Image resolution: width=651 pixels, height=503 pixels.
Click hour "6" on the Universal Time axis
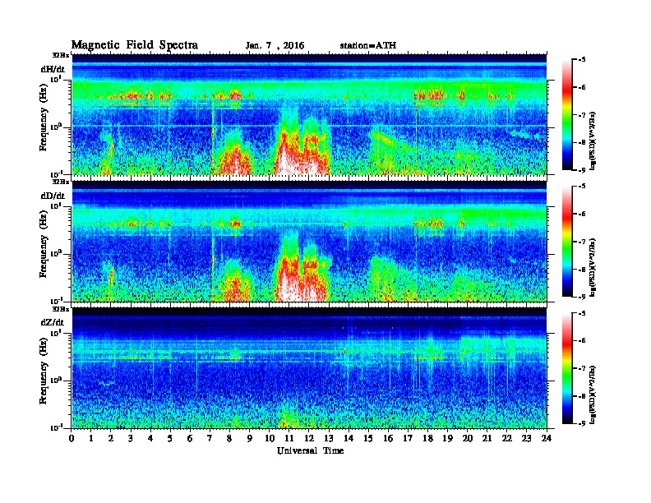click(190, 438)
